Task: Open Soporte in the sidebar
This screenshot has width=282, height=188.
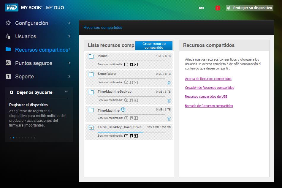Action: [x=24, y=76]
